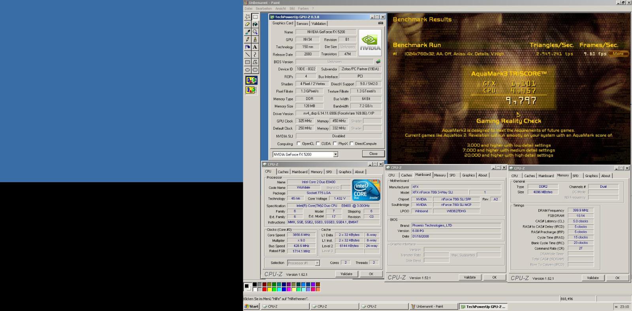Select the Text tool marked A
This screenshot has width=632, height=311.
coord(255,47)
